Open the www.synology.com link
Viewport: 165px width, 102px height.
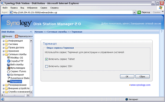tap(140, 85)
